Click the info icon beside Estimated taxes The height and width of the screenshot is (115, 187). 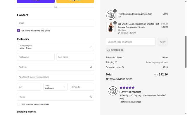click(x=123, y=67)
